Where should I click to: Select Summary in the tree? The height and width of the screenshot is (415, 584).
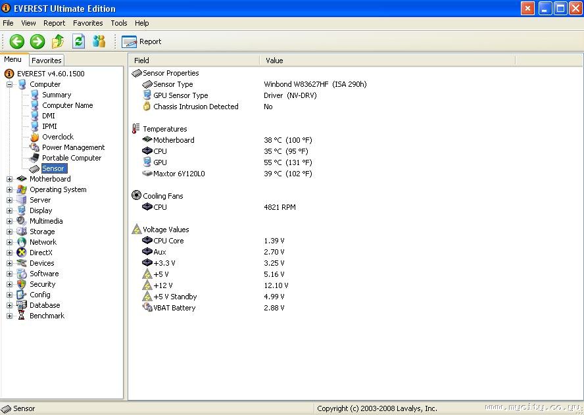pos(57,95)
